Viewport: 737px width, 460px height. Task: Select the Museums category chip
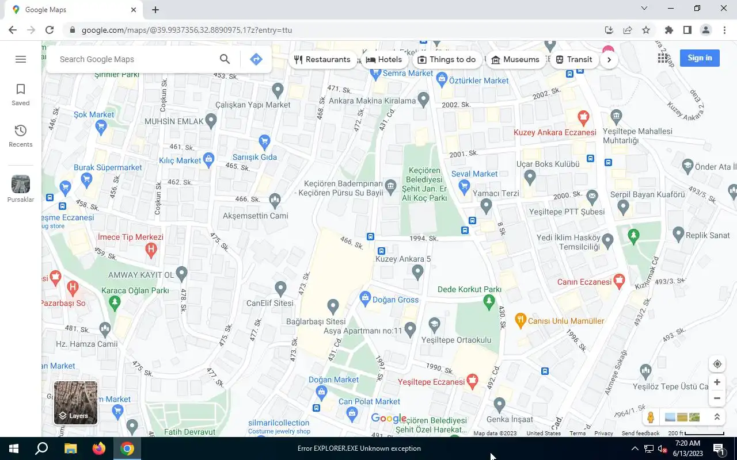pos(515,59)
